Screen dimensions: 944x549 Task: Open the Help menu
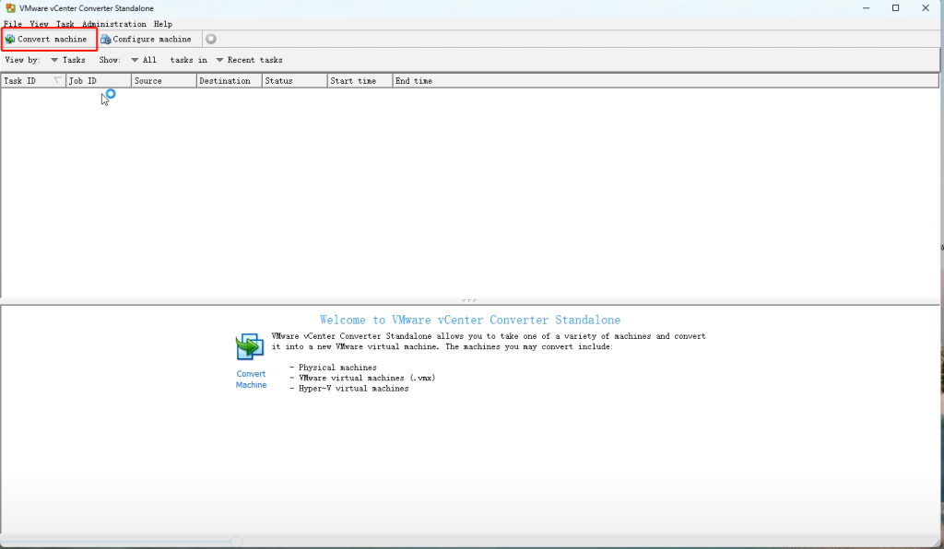[162, 24]
